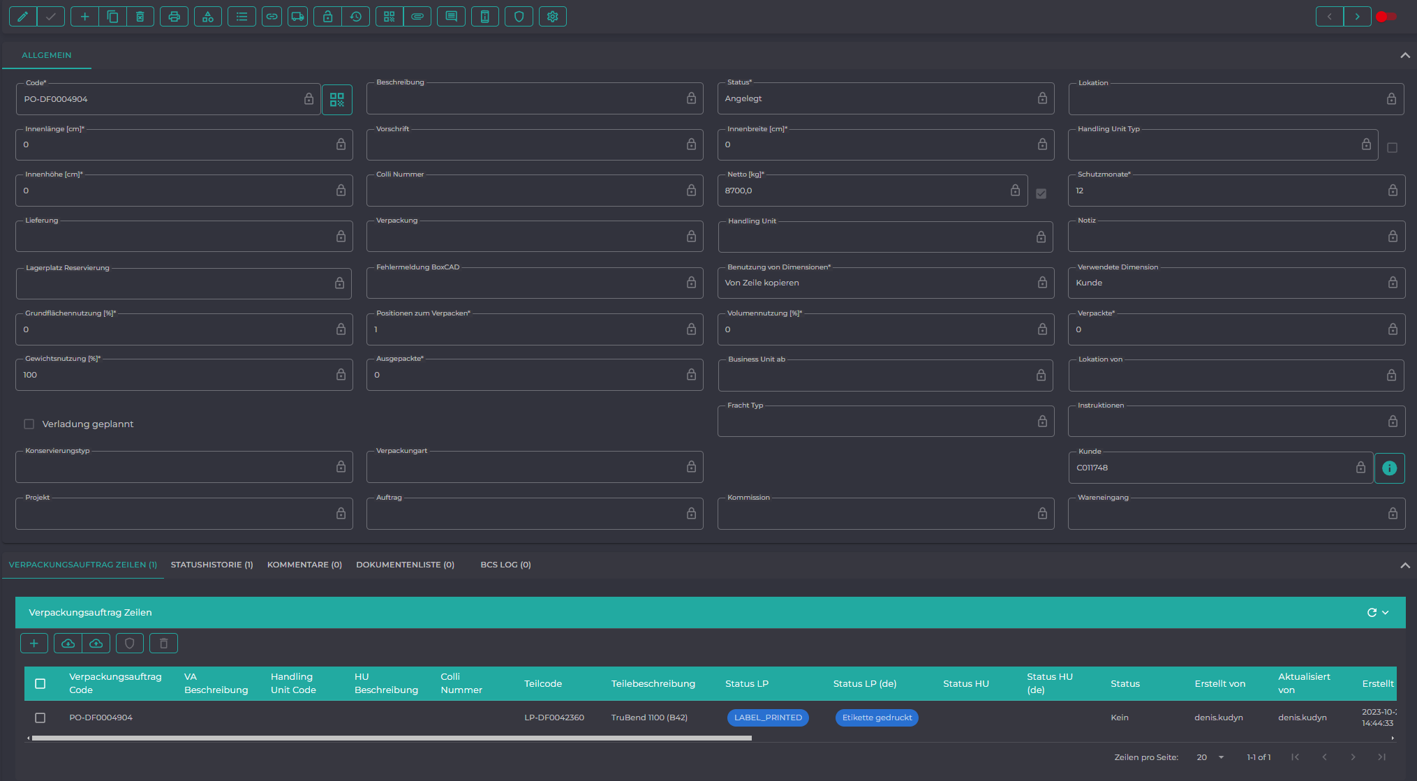Switch to the Statushistorie (1) tab
1417x781 pixels.
click(x=212, y=565)
